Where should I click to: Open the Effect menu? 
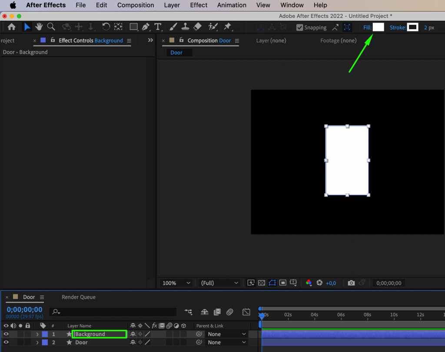click(x=199, y=5)
